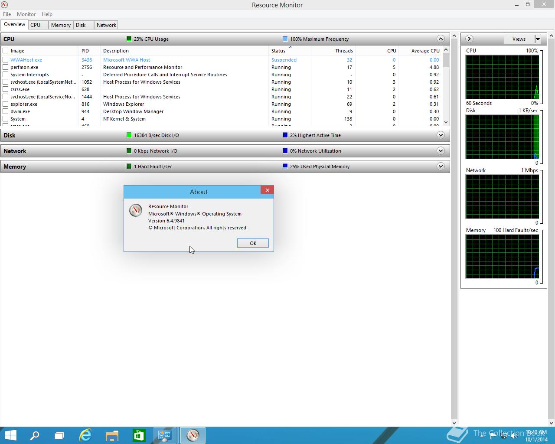Viewport: 555px width, 444px height.
Task: Check the svchost.exe LocalSystemNet checkbox
Action: click(6, 82)
